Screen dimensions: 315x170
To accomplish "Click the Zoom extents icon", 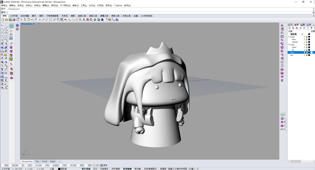I will tap(50, 19).
